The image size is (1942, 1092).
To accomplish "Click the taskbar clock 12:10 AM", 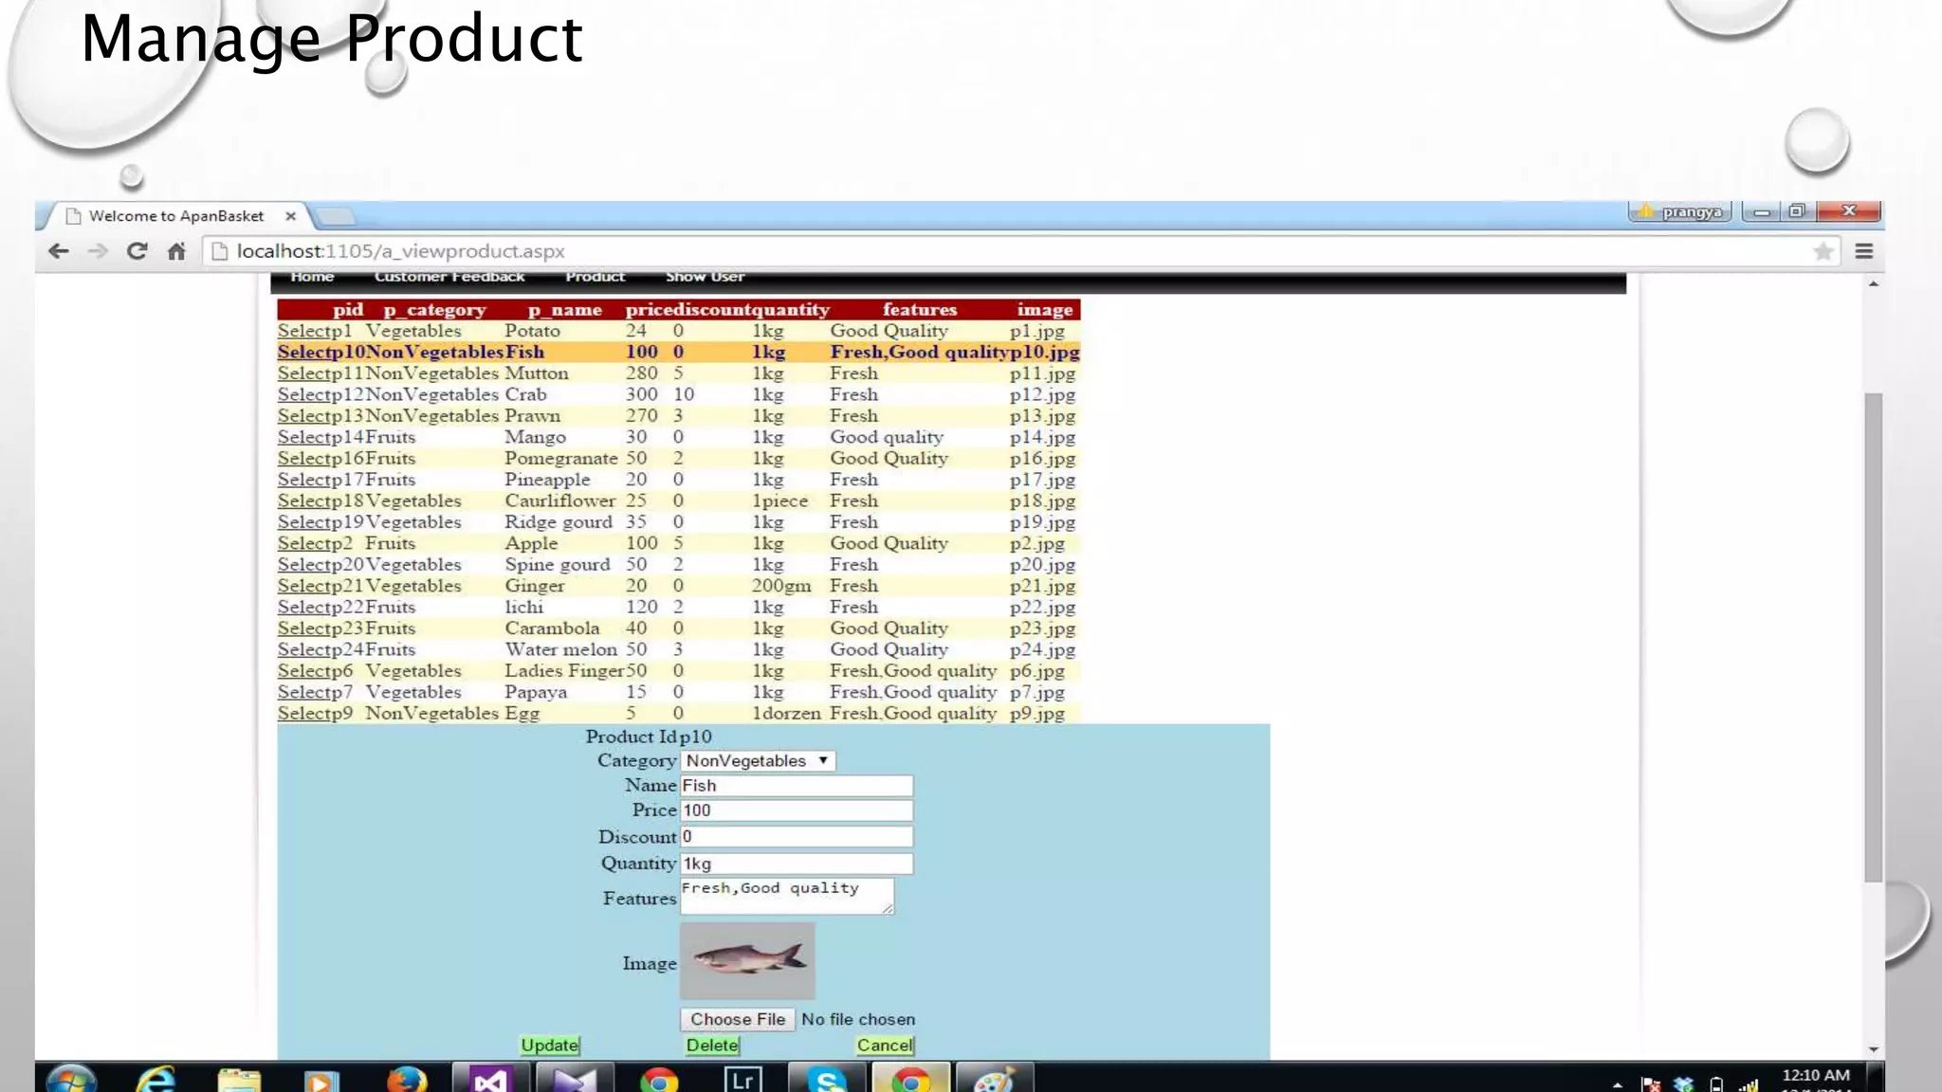I will point(1815,1076).
